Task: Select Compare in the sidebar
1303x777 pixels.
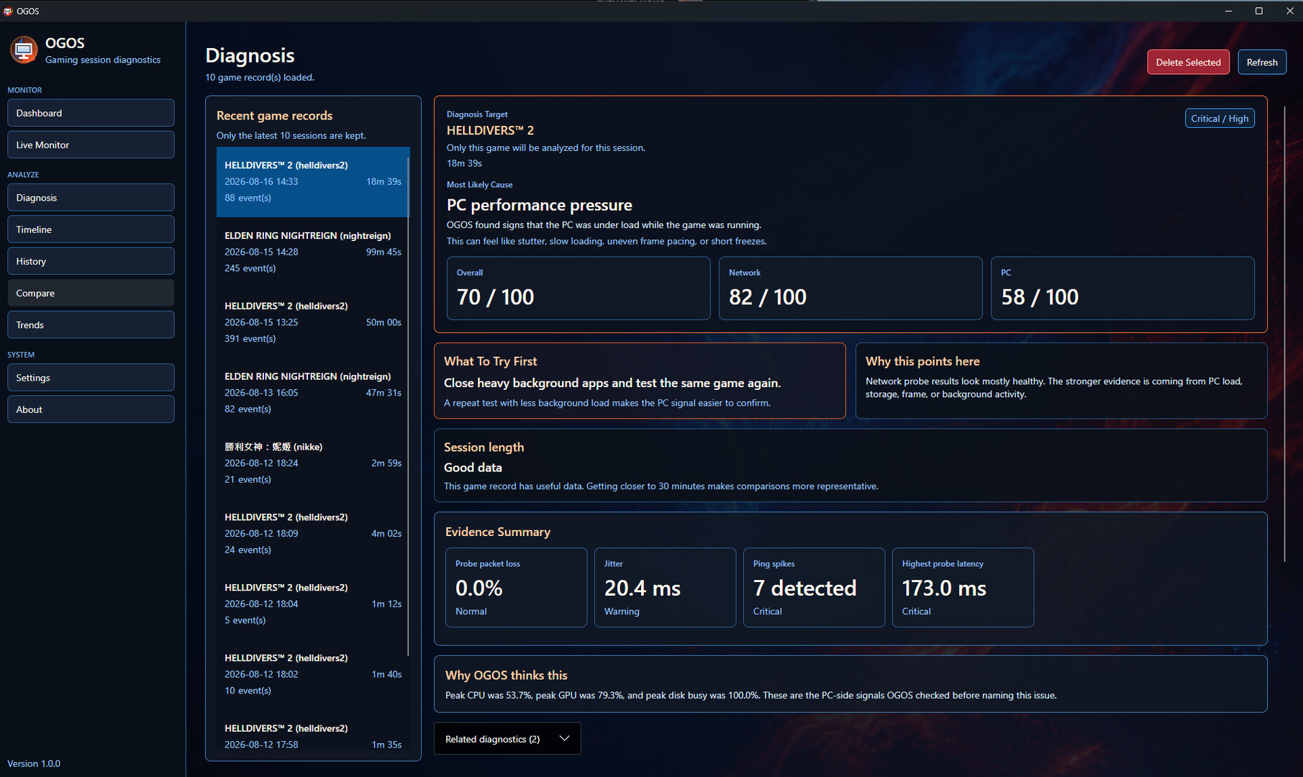Action: click(91, 293)
